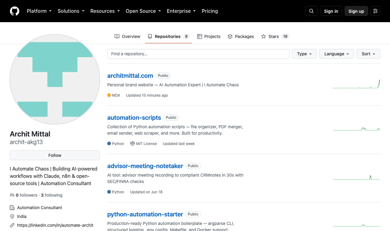Open the architmittal.com repository
Viewport: 390px width, 231px height.
(x=130, y=76)
